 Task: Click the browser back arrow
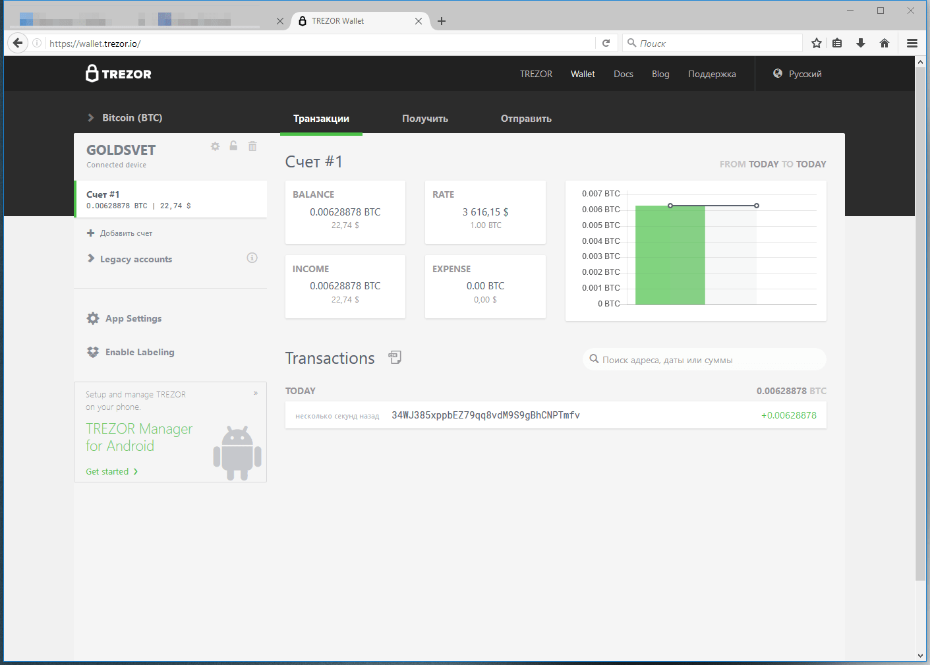(18, 43)
